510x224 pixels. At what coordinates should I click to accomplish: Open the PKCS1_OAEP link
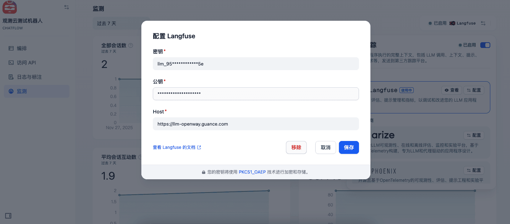click(x=252, y=172)
